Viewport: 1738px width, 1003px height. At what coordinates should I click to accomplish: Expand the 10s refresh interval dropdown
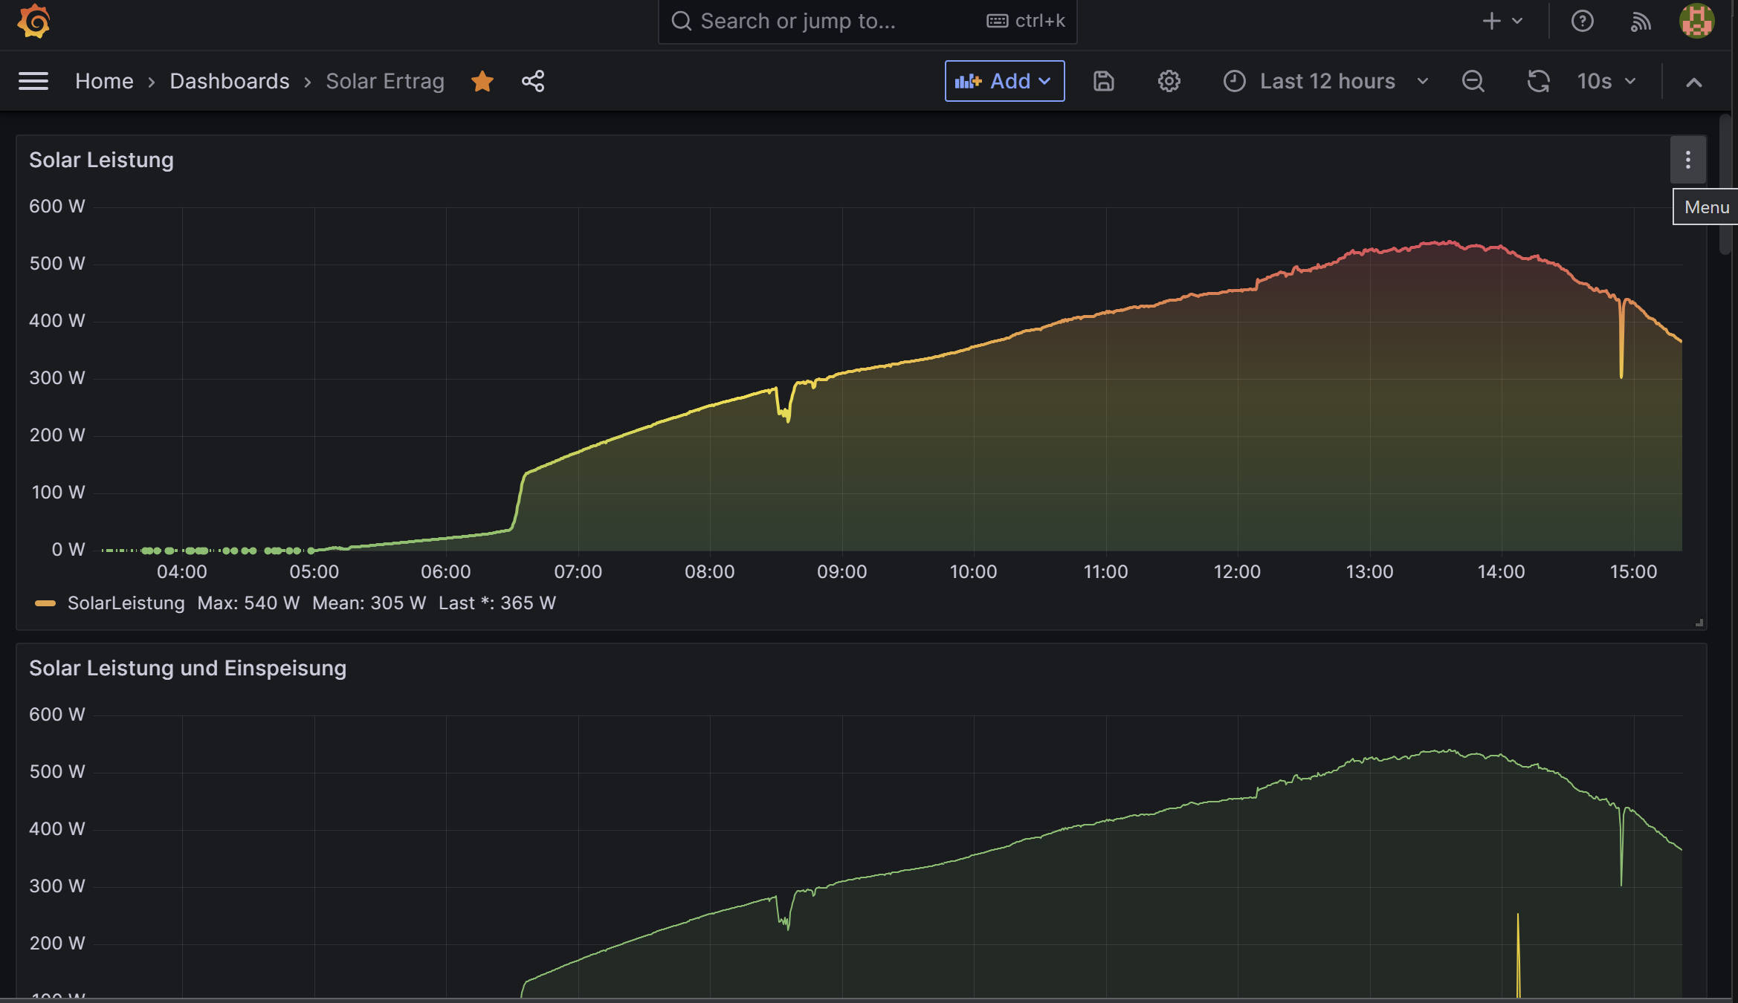1606,81
